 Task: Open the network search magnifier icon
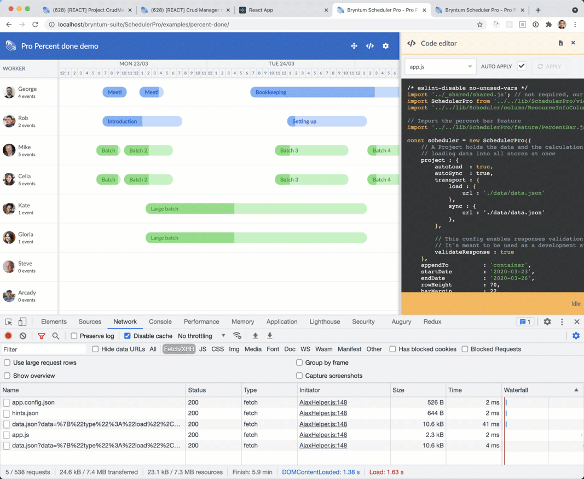[55, 335]
